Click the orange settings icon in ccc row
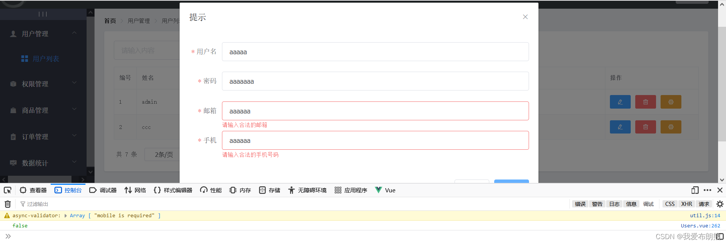 [x=671, y=127]
